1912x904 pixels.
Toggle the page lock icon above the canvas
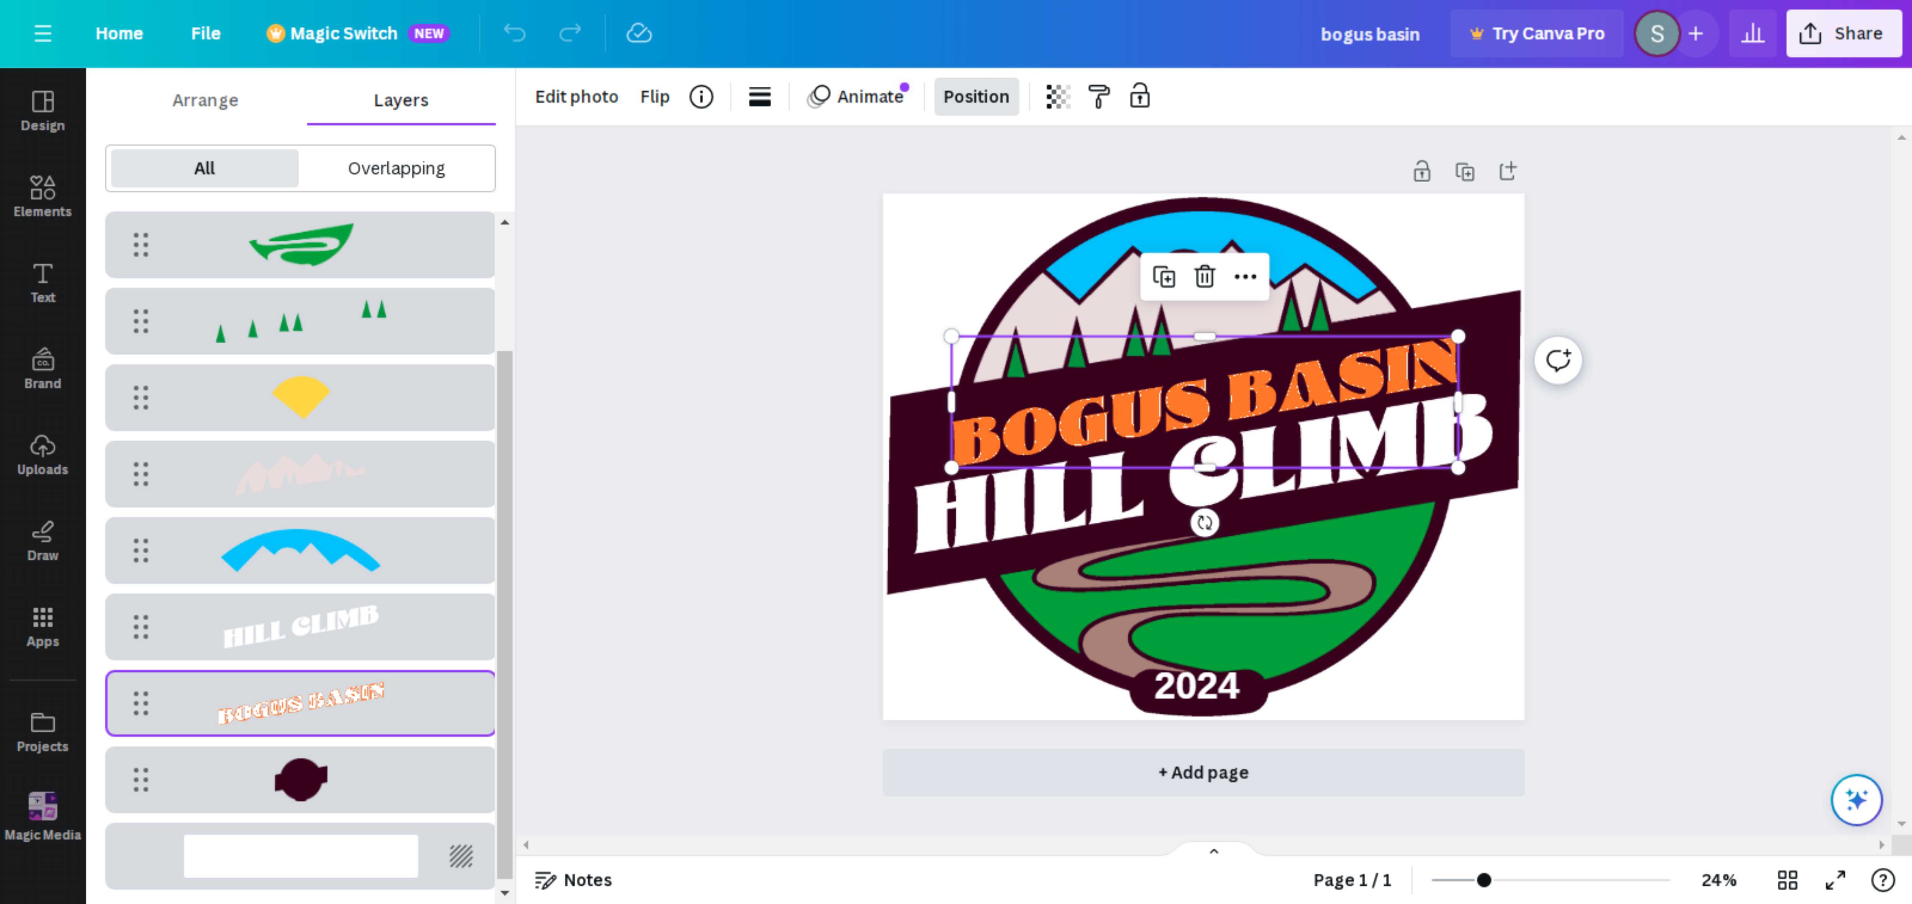coord(1421,171)
